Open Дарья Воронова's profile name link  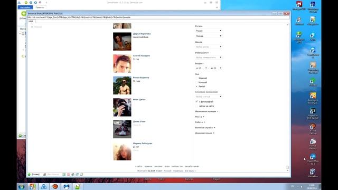pyautogui.click(x=142, y=34)
